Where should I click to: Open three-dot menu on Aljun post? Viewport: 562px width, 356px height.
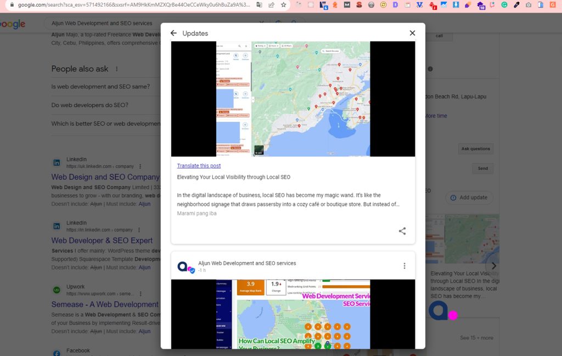pyautogui.click(x=404, y=265)
